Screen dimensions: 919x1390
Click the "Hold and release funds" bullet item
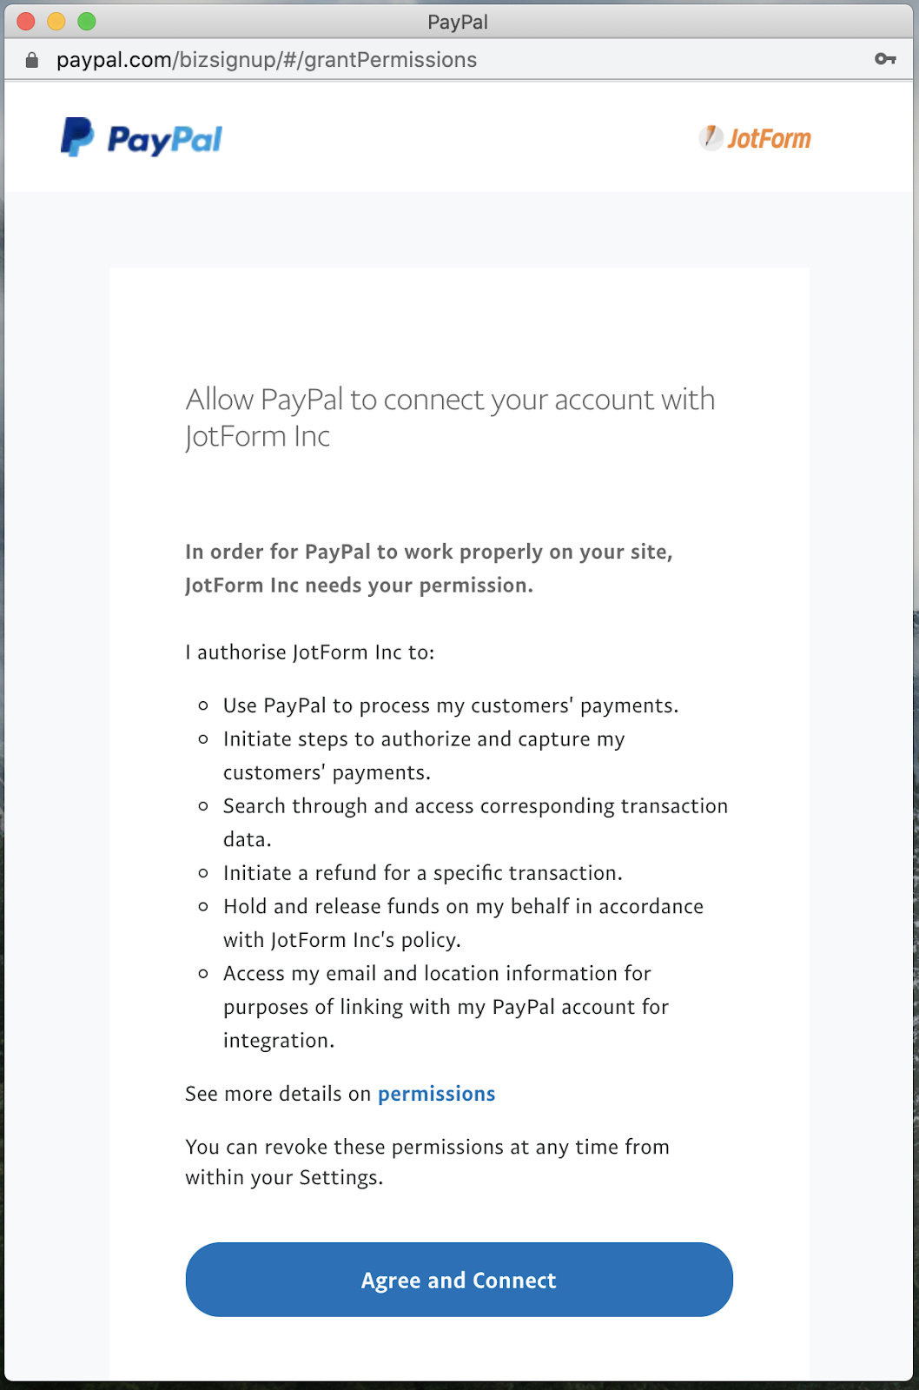pyautogui.click(x=463, y=923)
